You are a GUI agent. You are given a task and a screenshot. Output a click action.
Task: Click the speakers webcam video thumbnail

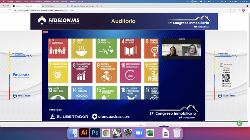click(181, 49)
